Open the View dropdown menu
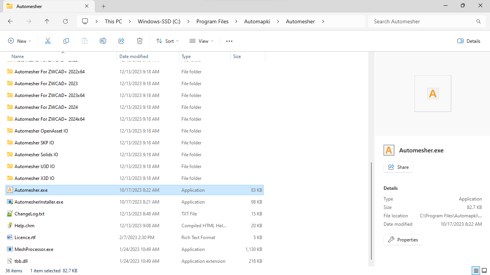 [x=201, y=41]
